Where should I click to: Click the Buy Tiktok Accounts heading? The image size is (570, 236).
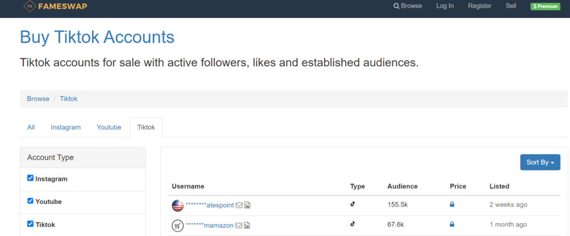[97, 37]
